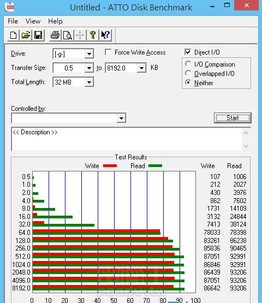This screenshot has height=303, width=262.
Task: Activate the context help pointer icon
Action: 105,35
